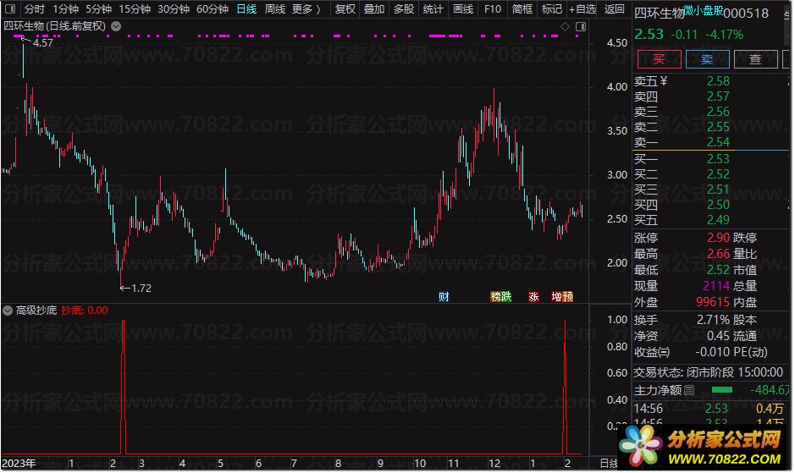The image size is (795, 473).
Task: Switch to 分时 chart
Action: pyautogui.click(x=35, y=9)
